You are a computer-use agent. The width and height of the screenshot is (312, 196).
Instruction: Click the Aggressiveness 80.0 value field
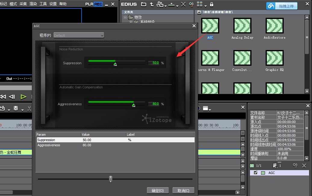coord(154,104)
